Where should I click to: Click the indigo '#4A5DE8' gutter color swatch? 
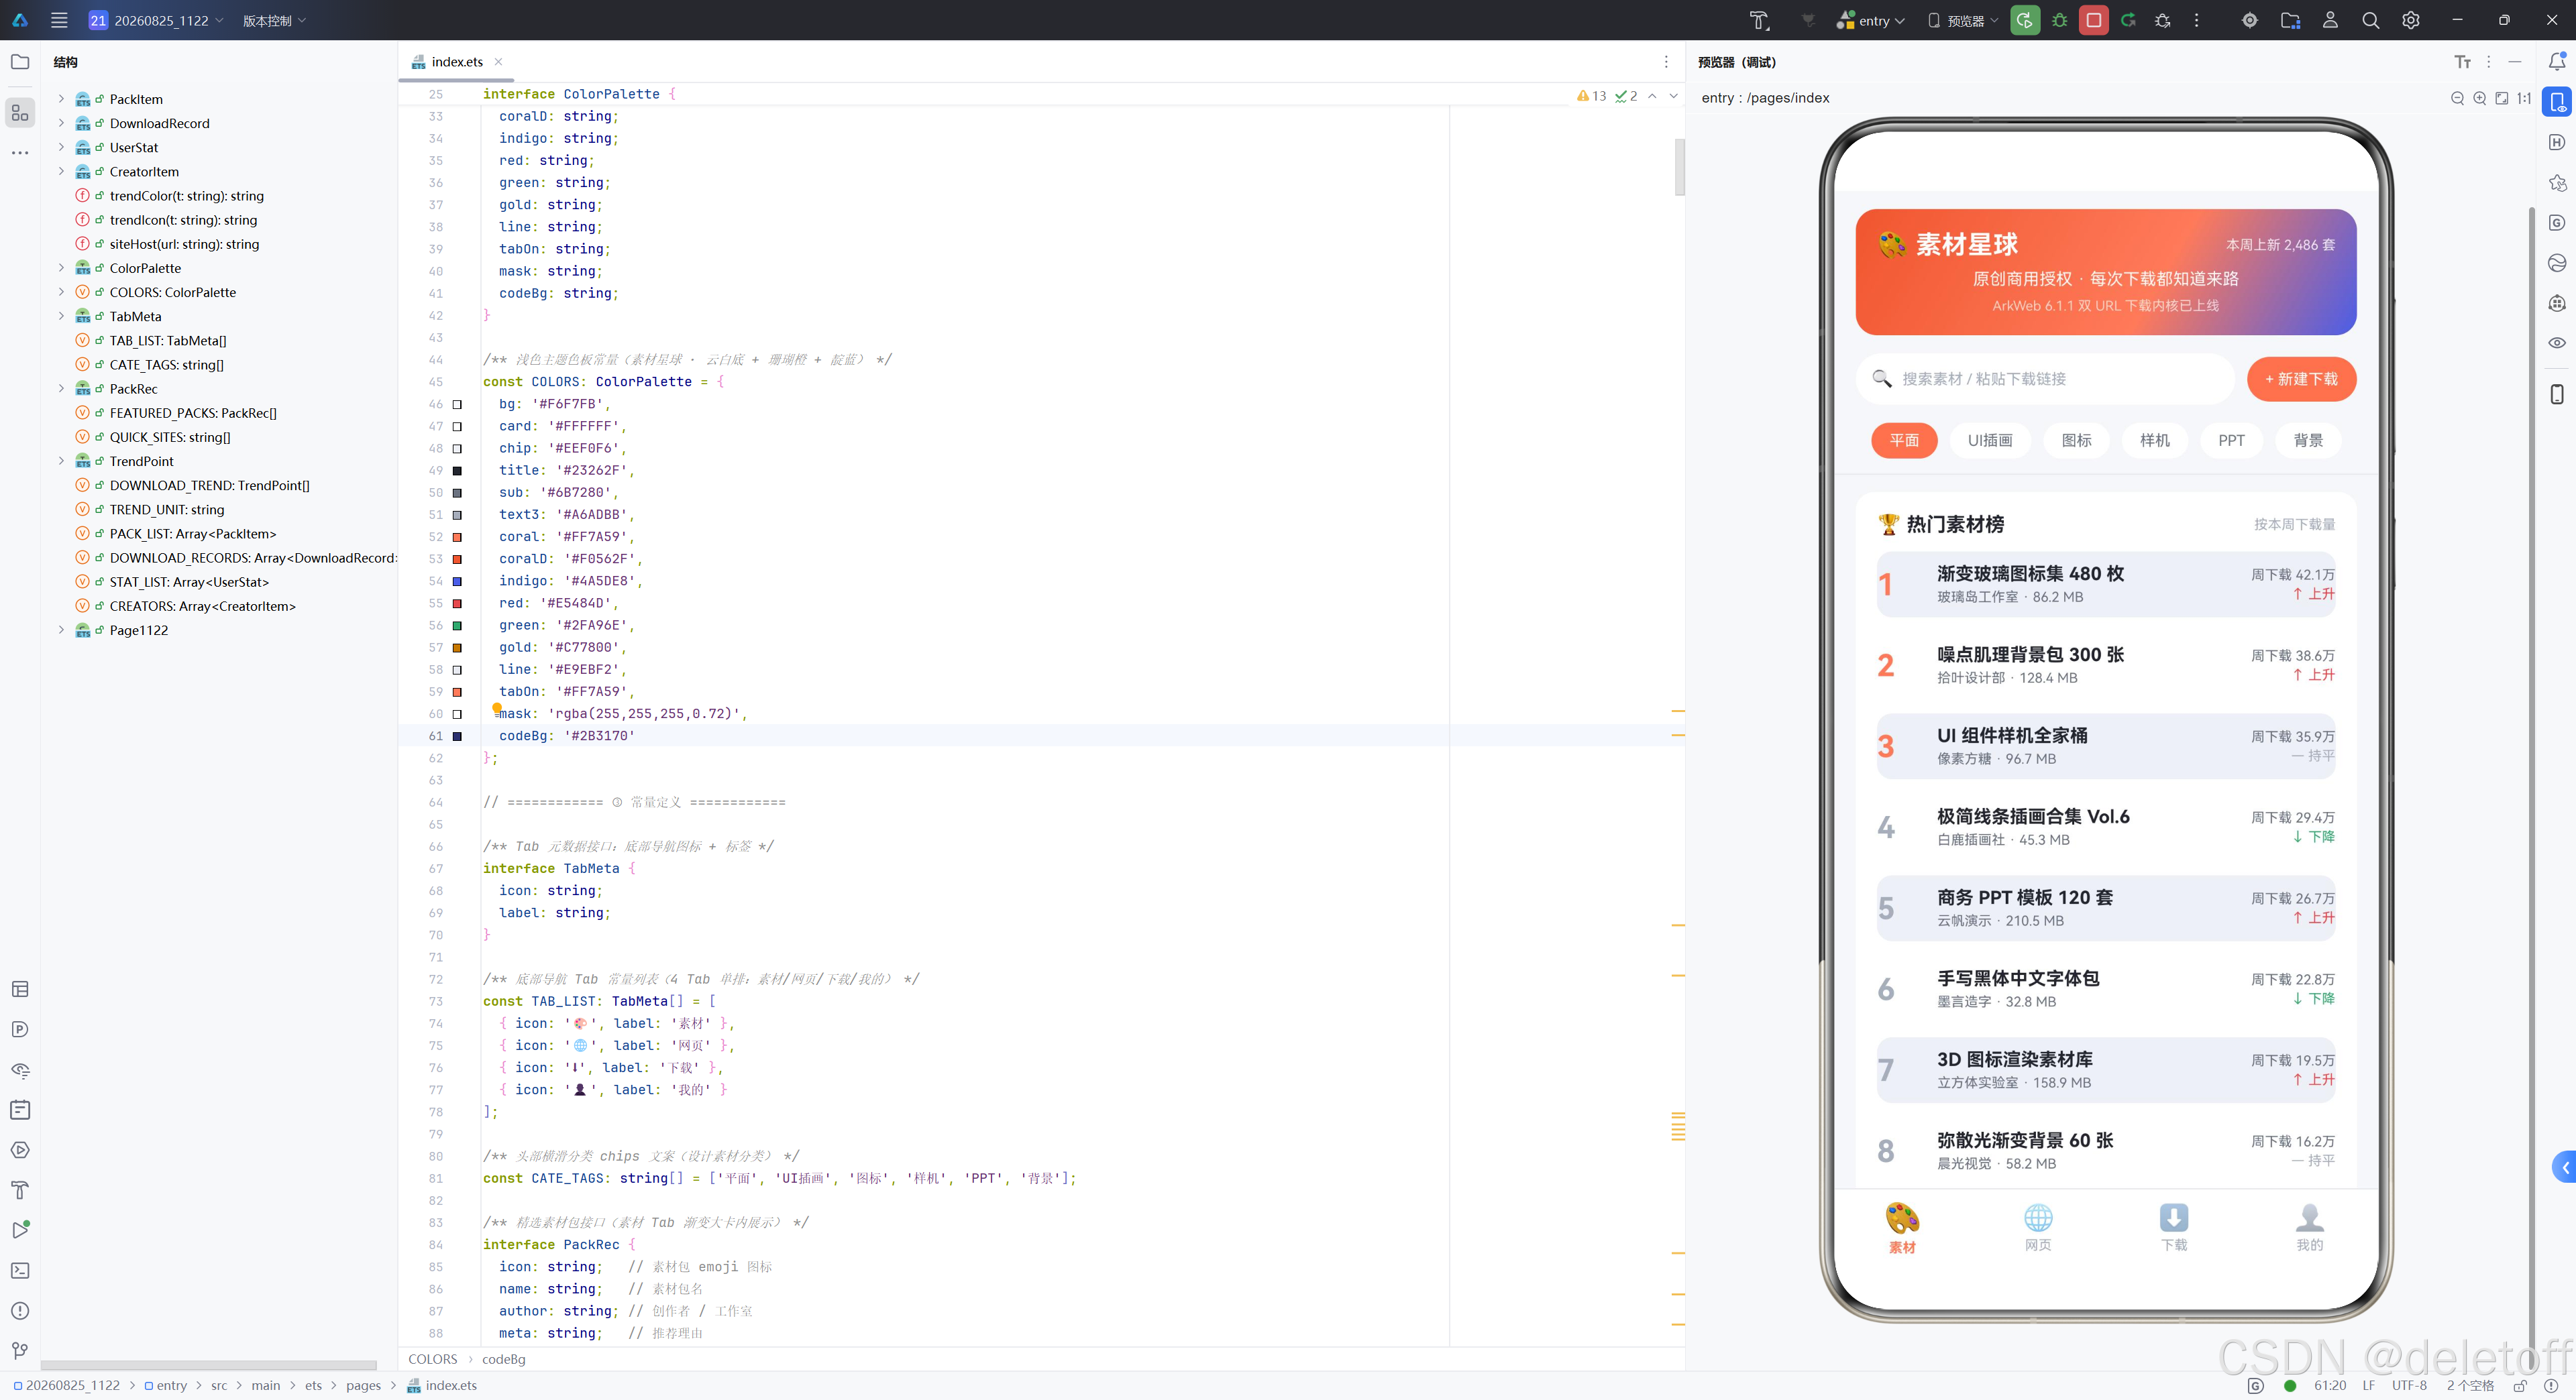coord(457,581)
